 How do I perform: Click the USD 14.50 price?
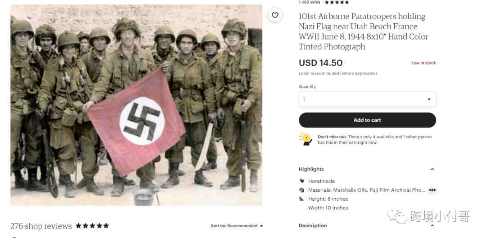coord(320,63)
